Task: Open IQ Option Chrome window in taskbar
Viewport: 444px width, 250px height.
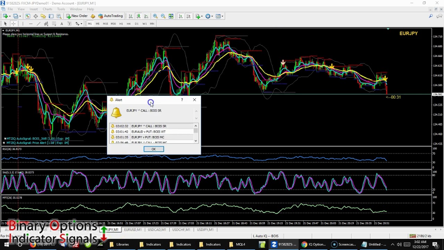Action: click(314, 244)
